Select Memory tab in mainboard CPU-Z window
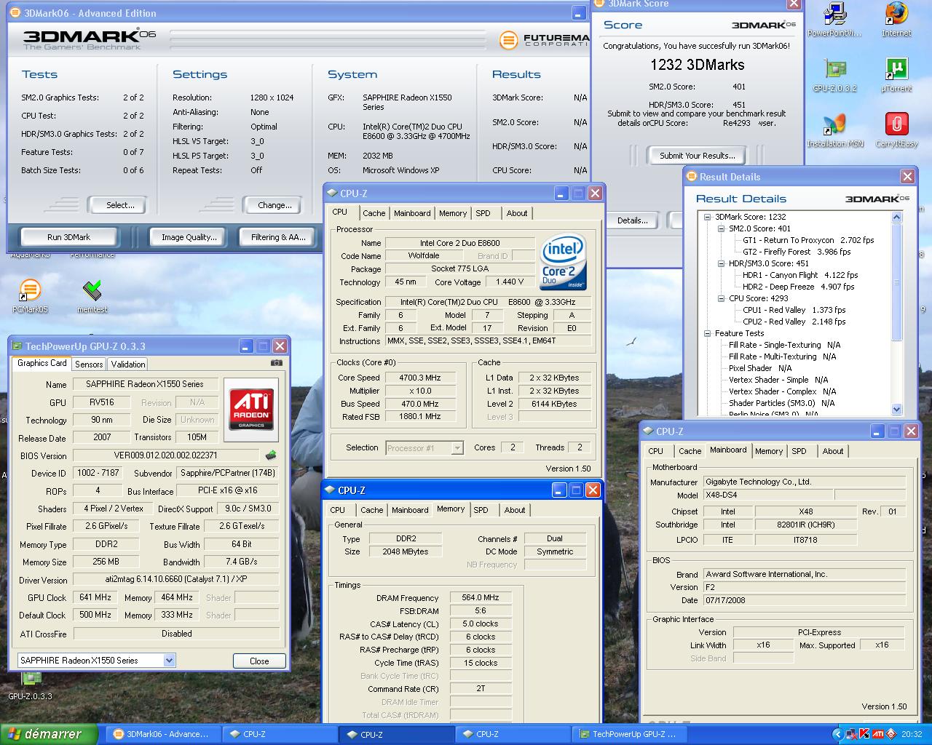The height and width of the screenshot is (745, 932). 769,451
